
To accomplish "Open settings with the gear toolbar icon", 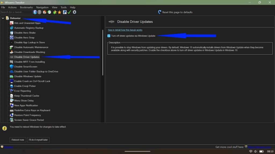I will (74, 12).
